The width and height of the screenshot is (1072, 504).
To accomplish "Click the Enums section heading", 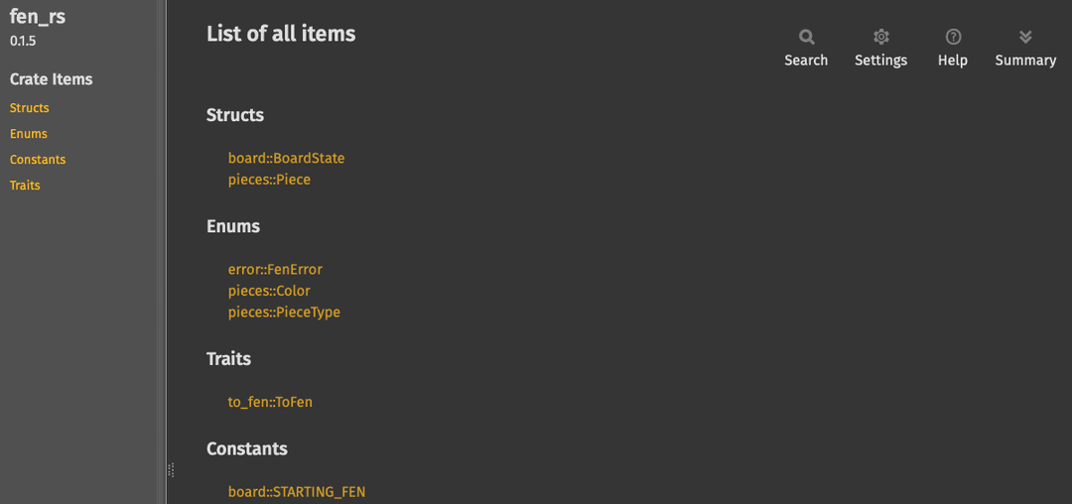I will (233, 226).
